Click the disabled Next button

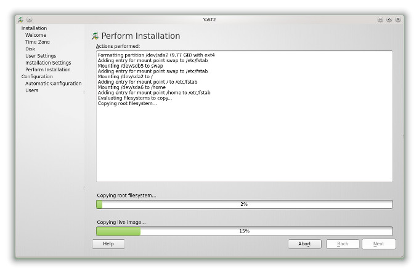coord(379,244)
